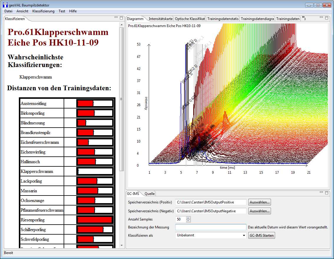Image resolution: width=334 pixels, height=259 pixels.
Task: Maximize the GC-IMS panel
Action: [x=326, y=193]
